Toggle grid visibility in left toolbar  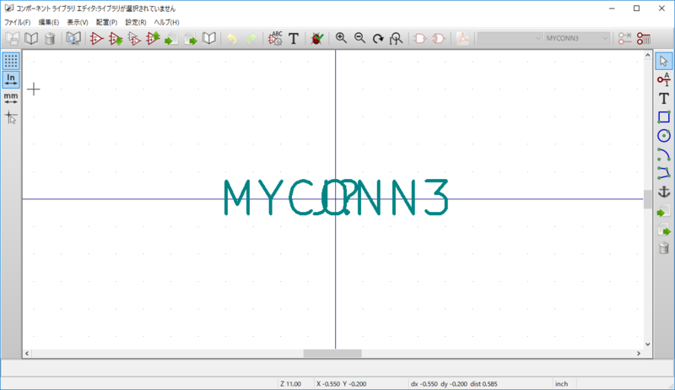point(11,61)
